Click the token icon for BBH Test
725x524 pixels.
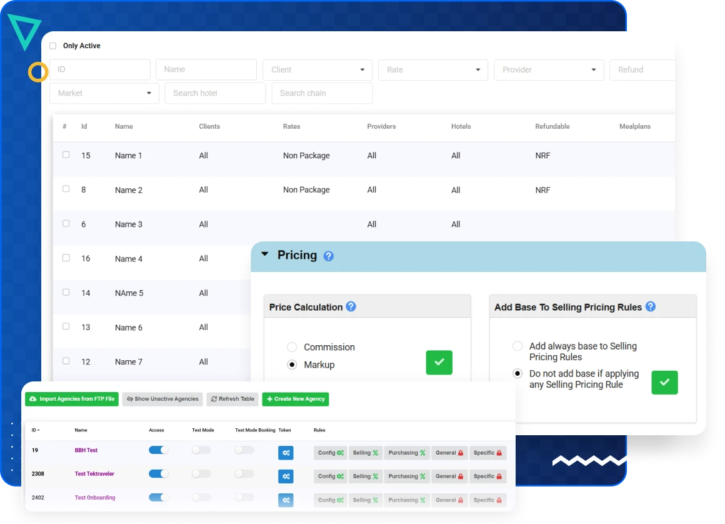(x=286, y=453)
